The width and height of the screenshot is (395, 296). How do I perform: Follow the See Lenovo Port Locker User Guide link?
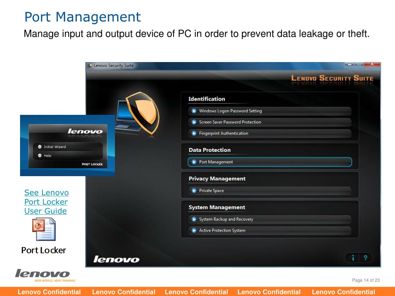coord(46,202)
